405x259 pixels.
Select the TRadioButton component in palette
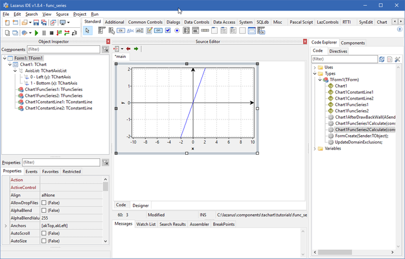click(178, 30)
